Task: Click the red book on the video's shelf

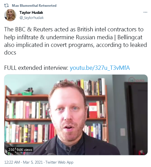Action: point(93,110)
